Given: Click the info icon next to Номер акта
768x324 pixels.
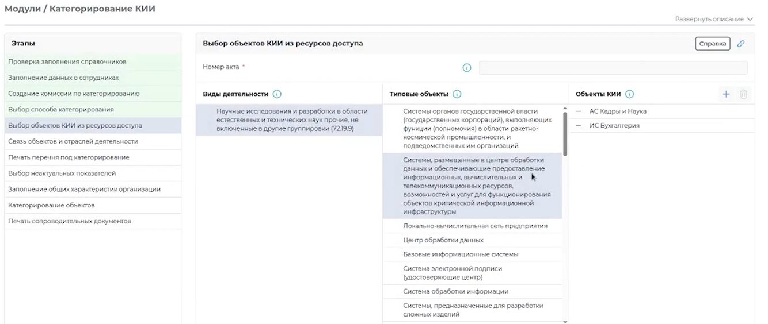Looking at the screenshot, I should tap(467, 68).
